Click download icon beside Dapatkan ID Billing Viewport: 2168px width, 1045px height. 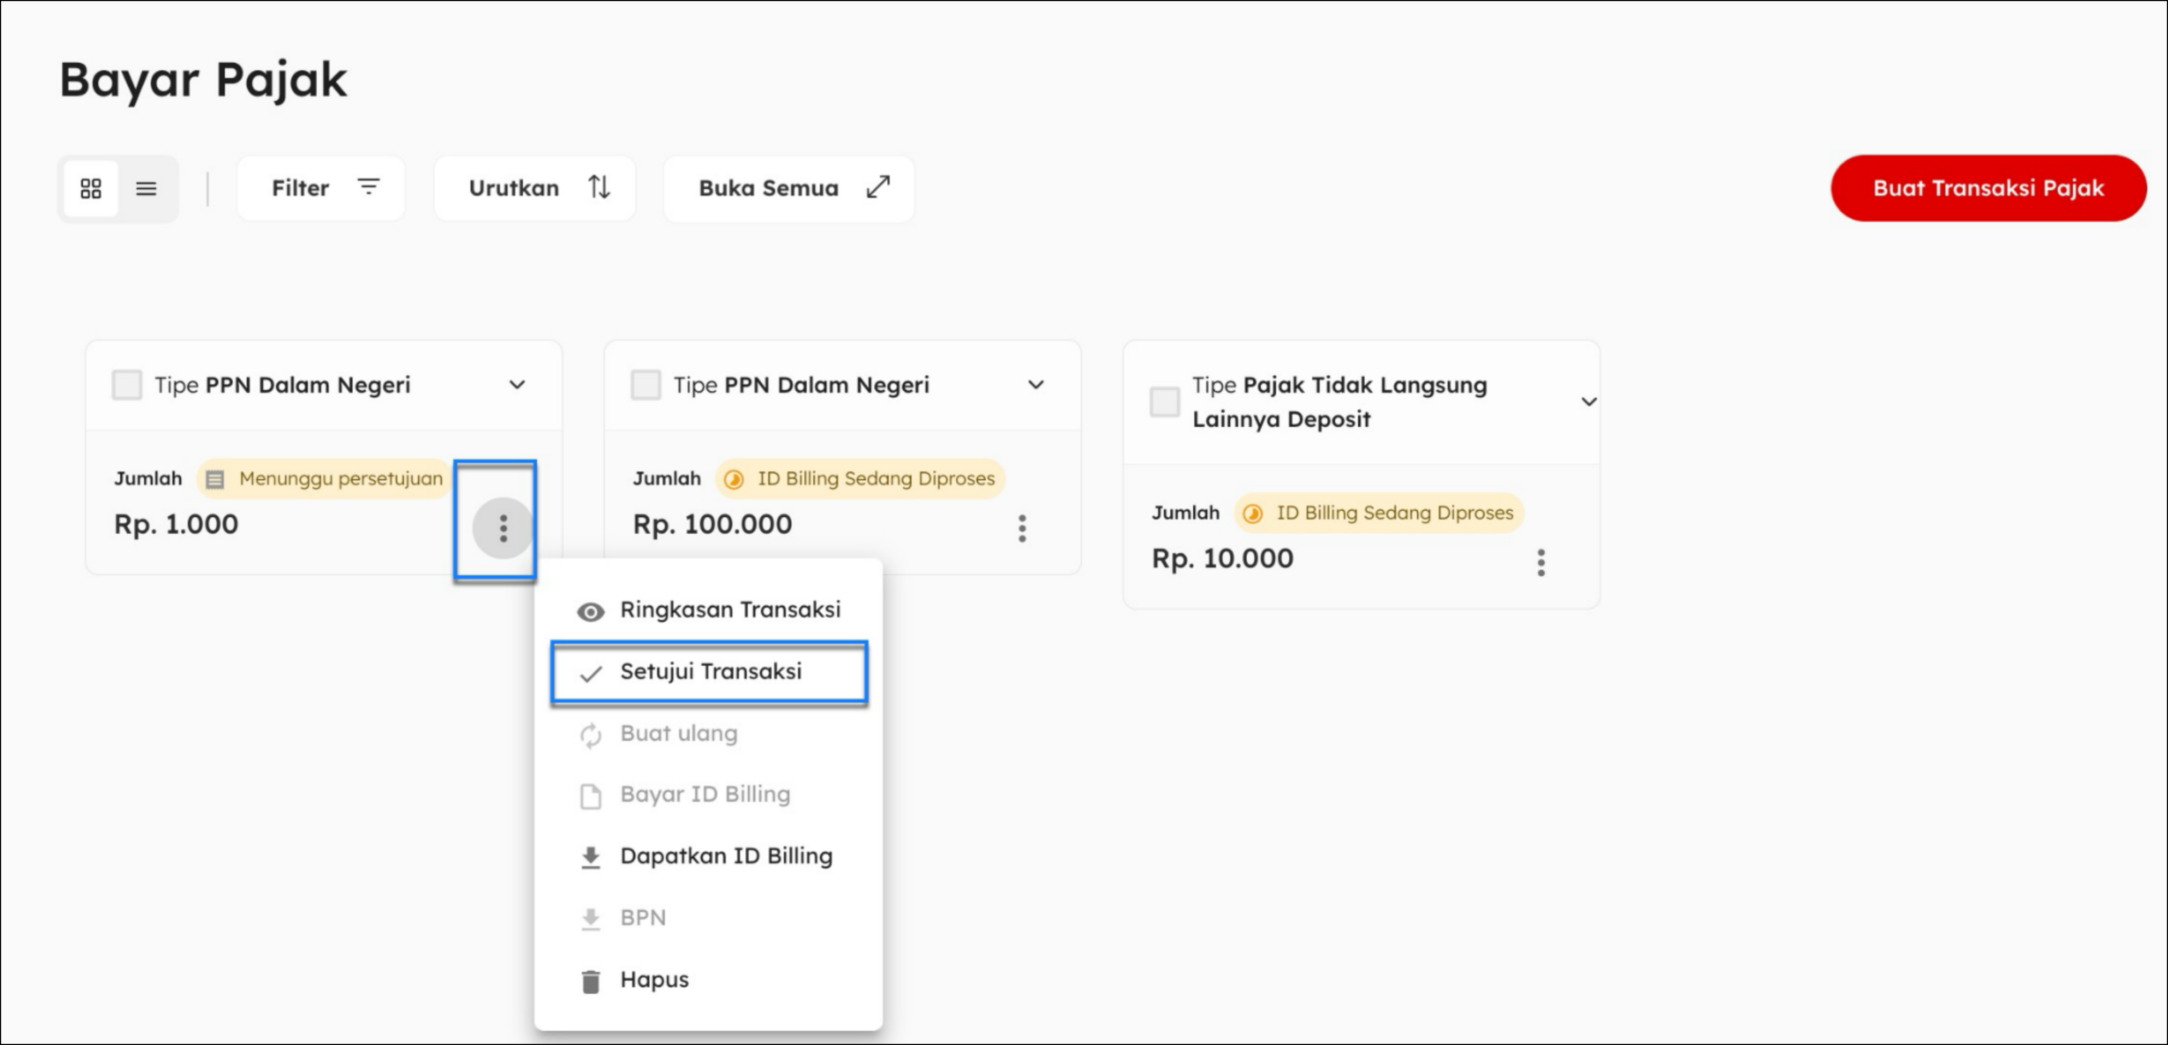591,857
